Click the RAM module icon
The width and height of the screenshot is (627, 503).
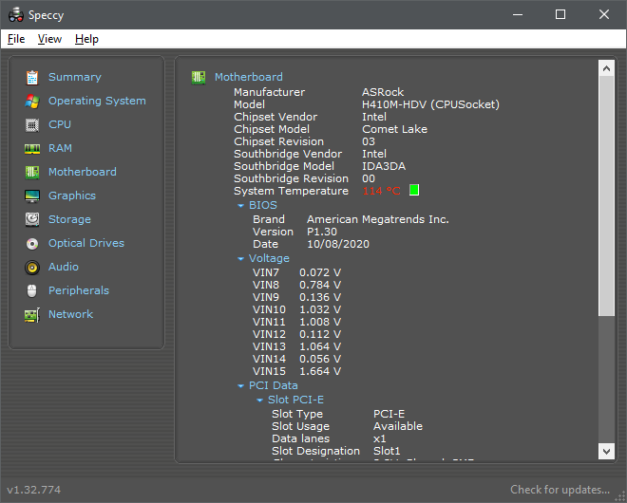[32, 149]
